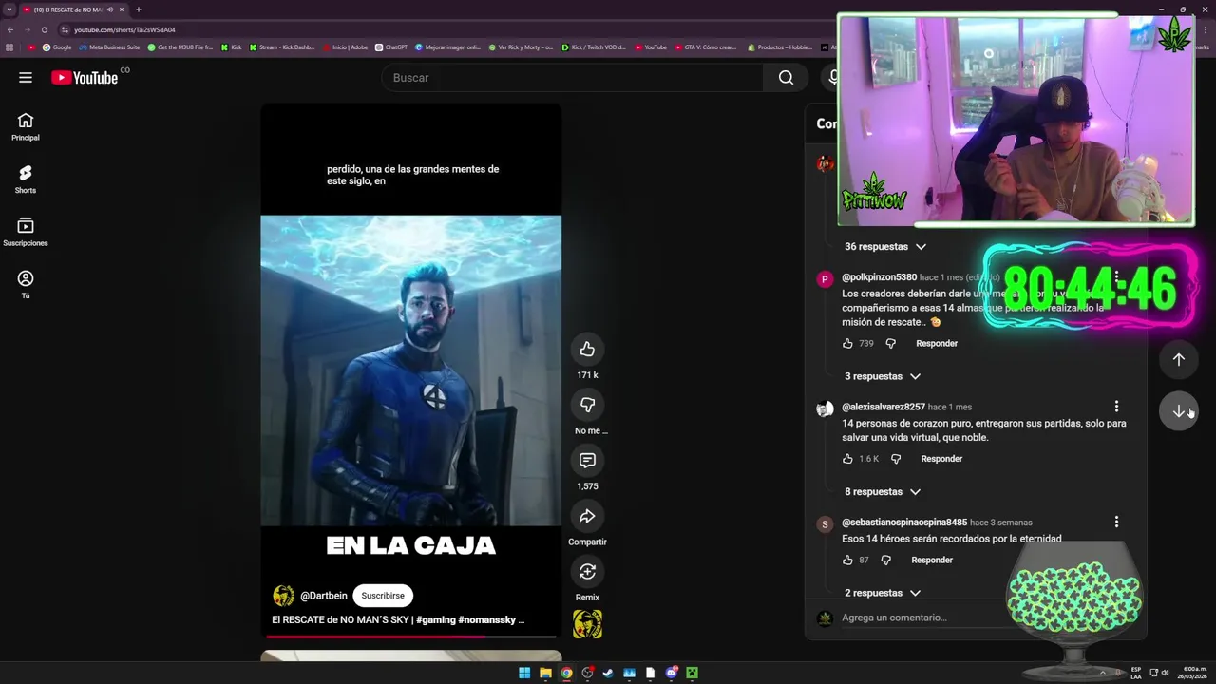Open Minecraft from the taskbar
1216x684 pixels.
[693, 673]
